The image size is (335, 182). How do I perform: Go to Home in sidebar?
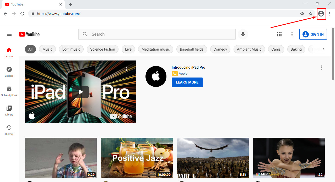tap(9, 52)
